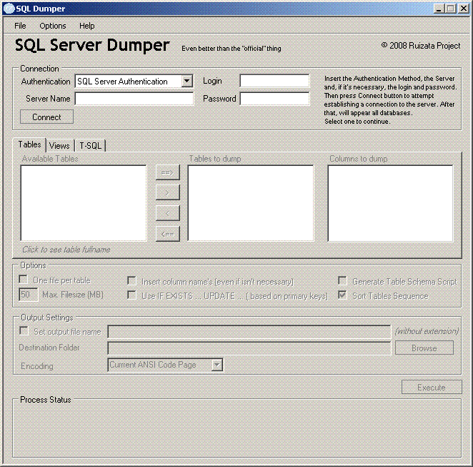
Task: Click the Connect button
Action: pyautogui.click(x=46, y=117)
